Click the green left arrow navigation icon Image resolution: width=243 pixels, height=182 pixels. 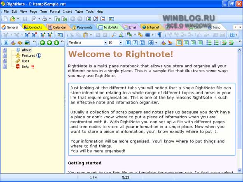click(42, 43)
